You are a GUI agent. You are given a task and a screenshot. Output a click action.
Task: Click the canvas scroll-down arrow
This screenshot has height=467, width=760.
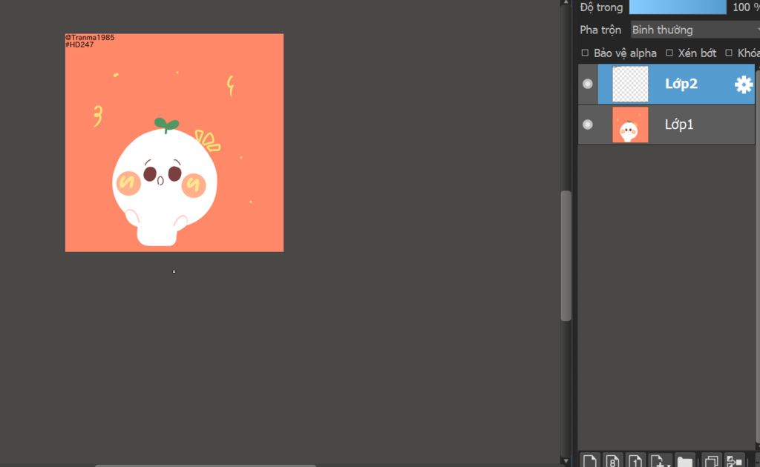(x=565, y=461)
